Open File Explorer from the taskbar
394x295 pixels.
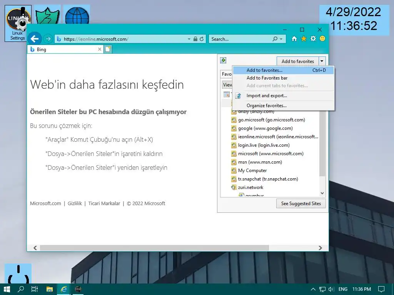pyautogui.click(x=50, y=289)
